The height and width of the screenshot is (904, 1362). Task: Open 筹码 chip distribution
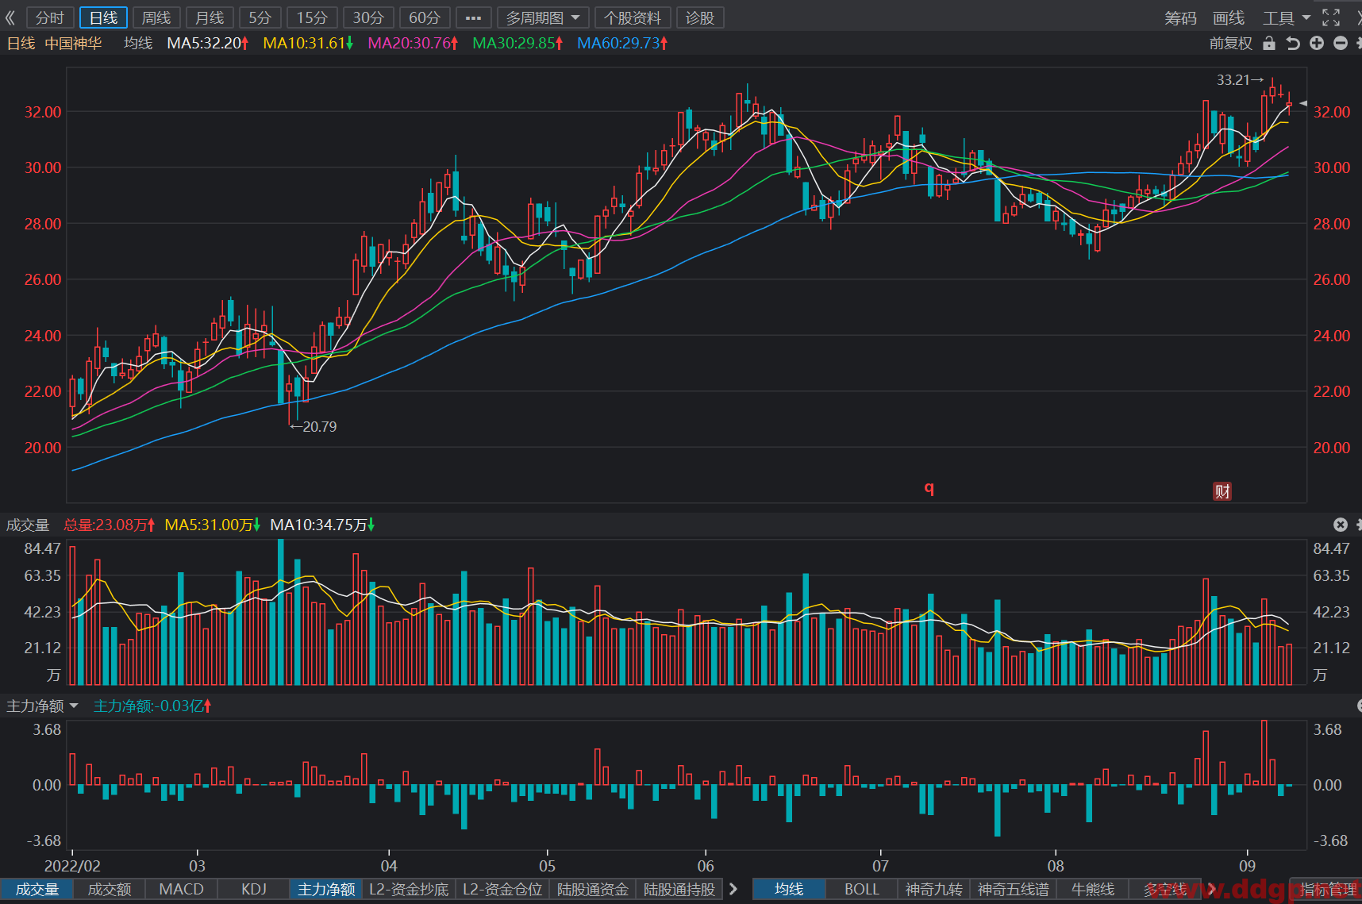[1180, 17]
